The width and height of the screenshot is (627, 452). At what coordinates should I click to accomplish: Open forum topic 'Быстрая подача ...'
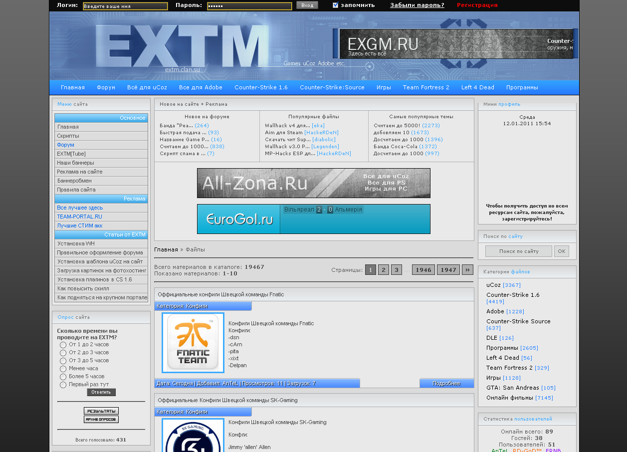pyautogui.click(x=183, y=133)
